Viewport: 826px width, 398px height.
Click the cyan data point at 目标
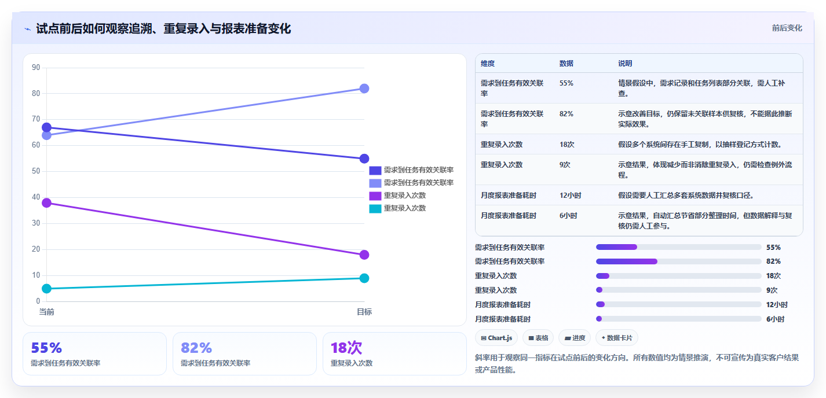(364, 278)
